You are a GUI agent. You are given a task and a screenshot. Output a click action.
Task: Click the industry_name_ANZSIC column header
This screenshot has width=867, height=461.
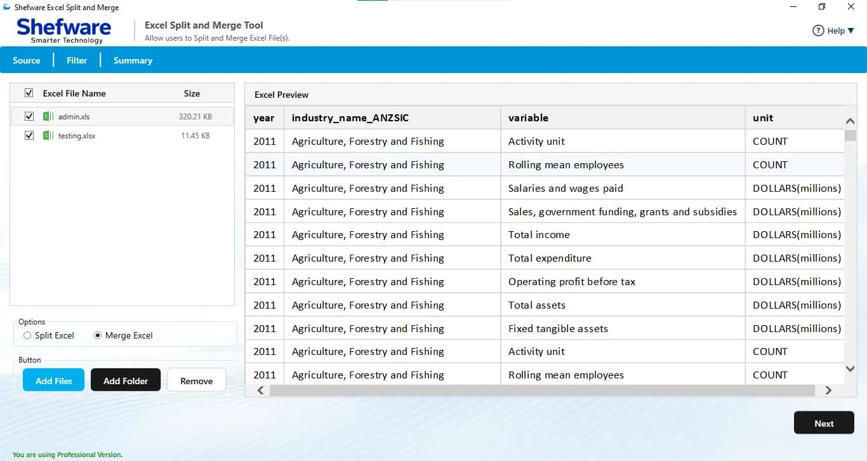point(392,117)
